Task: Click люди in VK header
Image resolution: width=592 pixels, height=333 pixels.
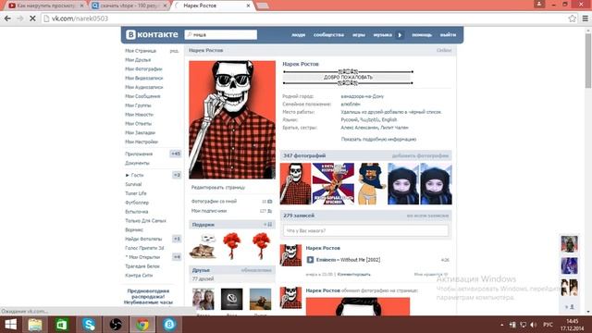Action: click(298, 35)
